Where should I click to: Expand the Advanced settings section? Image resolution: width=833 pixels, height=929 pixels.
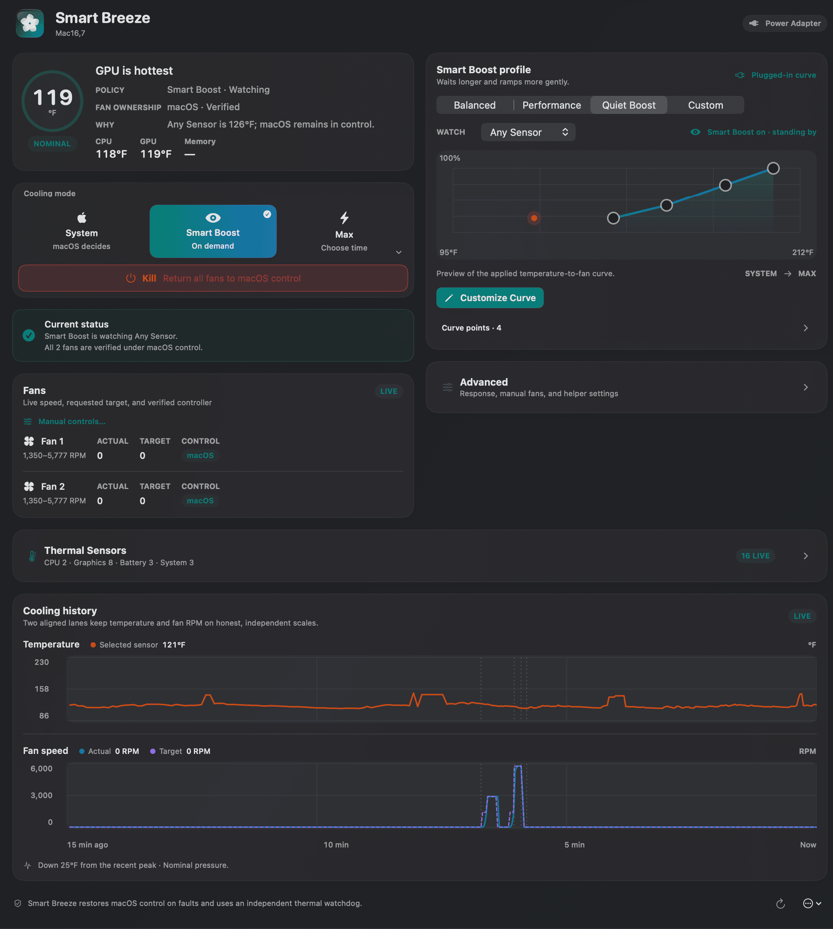tap(626, 388)
